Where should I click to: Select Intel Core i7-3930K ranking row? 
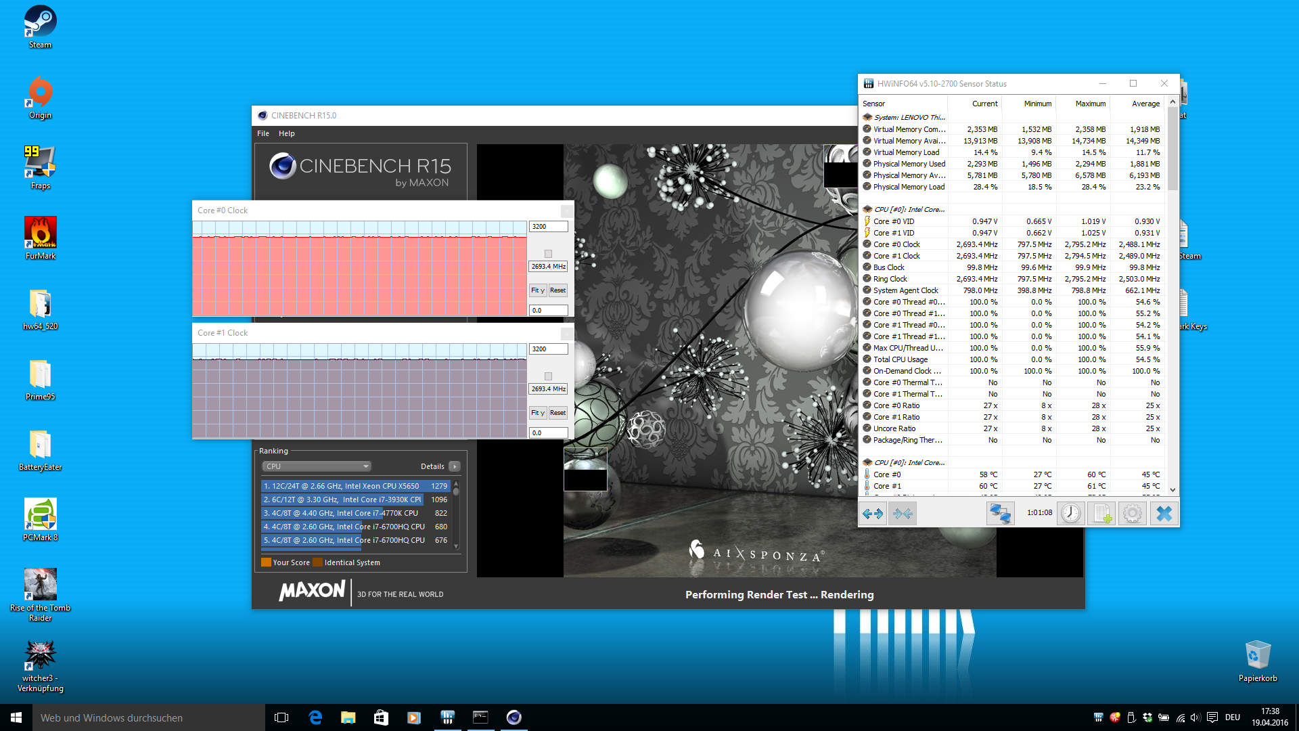[x=356, y=500]
